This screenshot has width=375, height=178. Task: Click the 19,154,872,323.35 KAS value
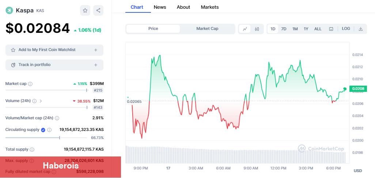[x=82, y=129]
